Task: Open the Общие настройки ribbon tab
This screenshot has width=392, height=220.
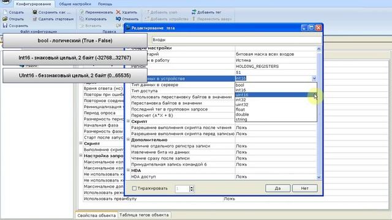Action: pyautogui.click(x=75, y=4)
